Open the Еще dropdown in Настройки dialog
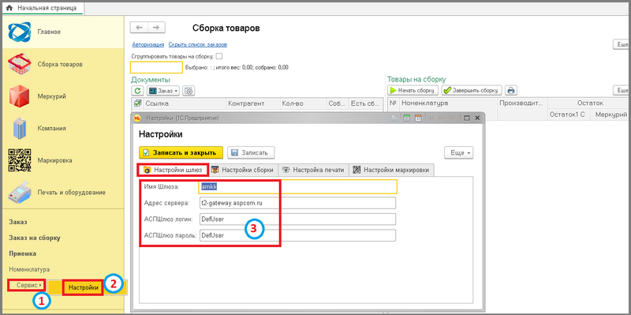The width and height of the screenshot is (631, 315). coord(459,153)
